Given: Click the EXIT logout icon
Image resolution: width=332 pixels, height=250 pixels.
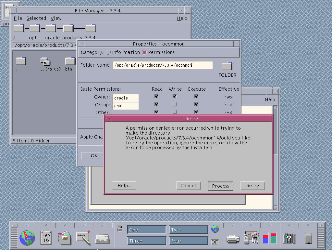Looking at the screenshot, I should pyautogui.click(x=215, y=242).
